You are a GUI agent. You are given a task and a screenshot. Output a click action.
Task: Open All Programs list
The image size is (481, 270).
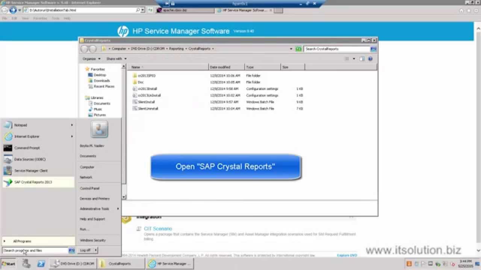pos(38,241)
